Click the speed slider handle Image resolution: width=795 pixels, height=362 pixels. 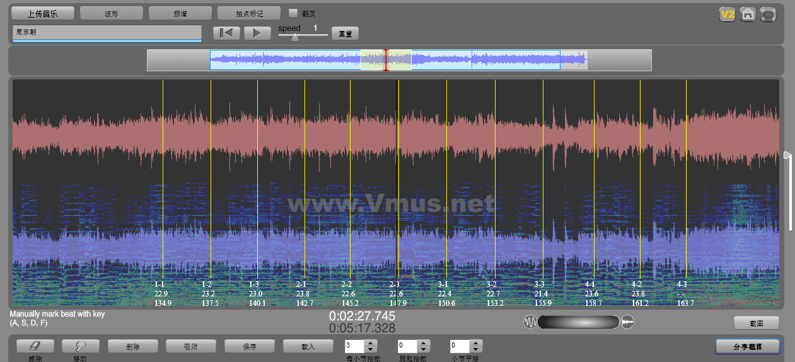(294, 37)
